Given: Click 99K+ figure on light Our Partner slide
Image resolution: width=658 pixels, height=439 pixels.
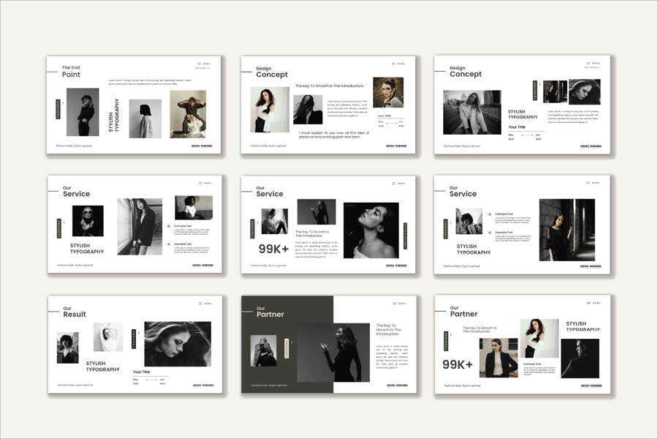Looking at the screenshot, I should coord(458,364).
